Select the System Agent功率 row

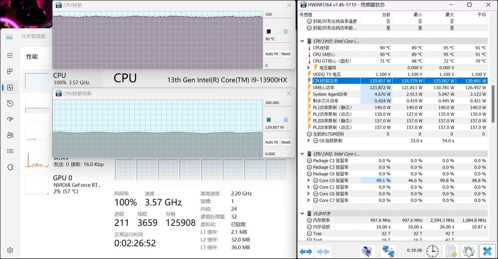pos(393,94)
